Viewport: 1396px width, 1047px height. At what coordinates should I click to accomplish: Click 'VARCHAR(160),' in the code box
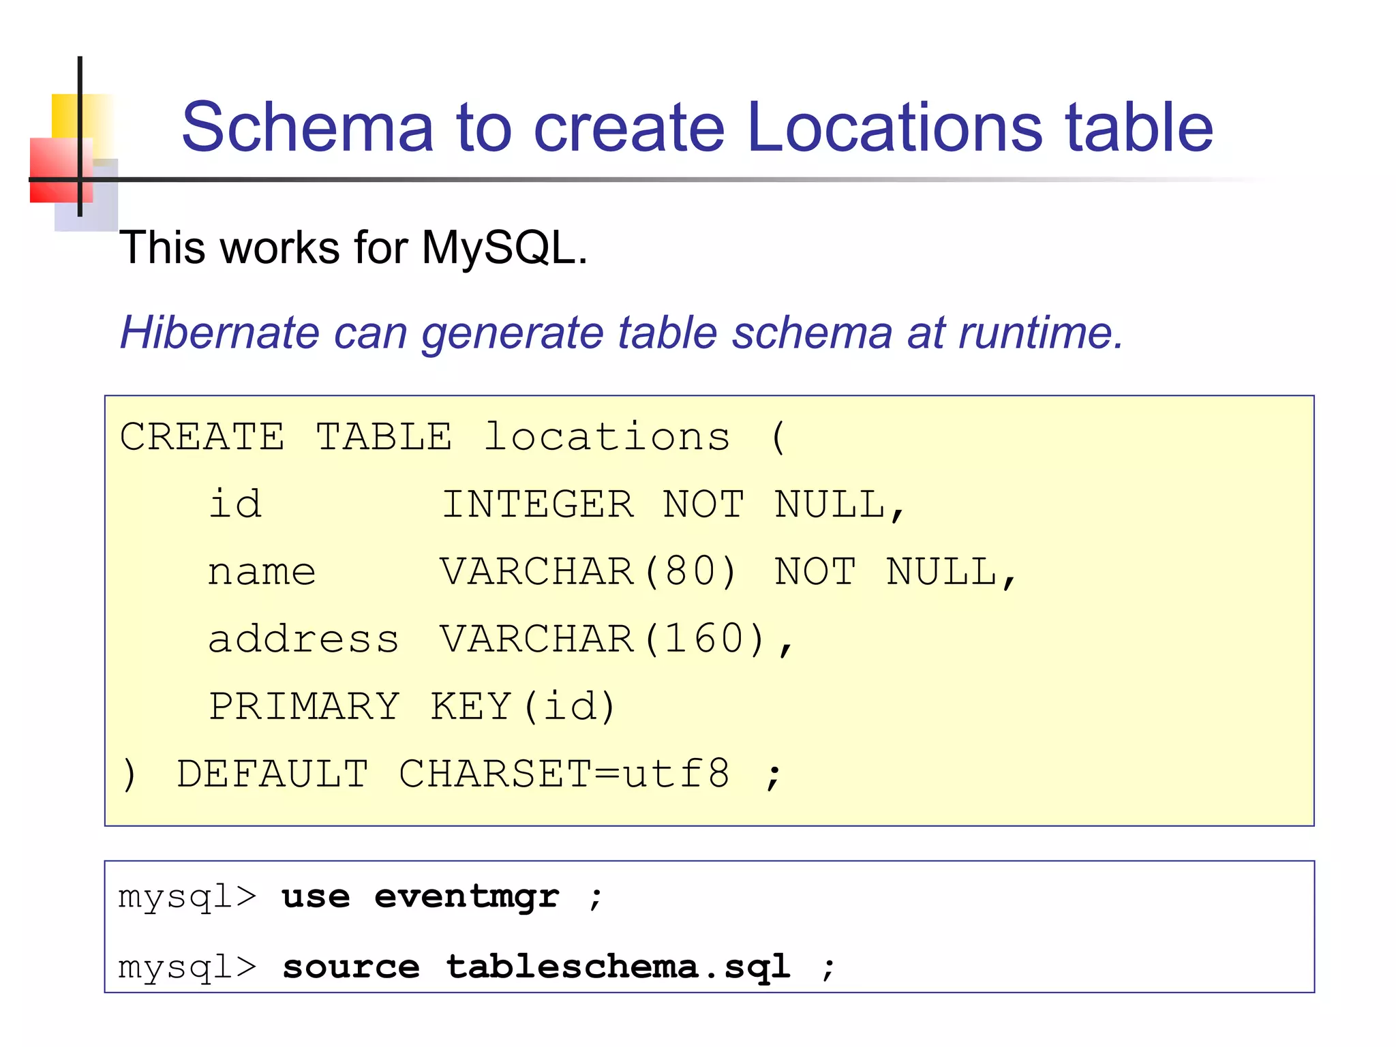click(x=617, y=639)
